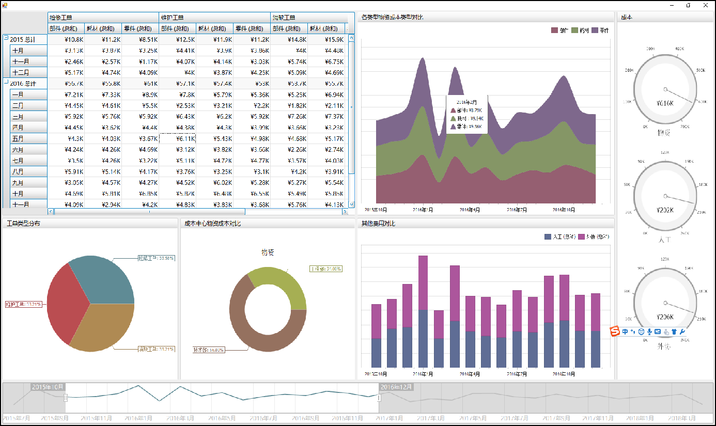
Task: Click the 检修工具 pie chart label
Action: pyautogui.click(x=156, y=258)
